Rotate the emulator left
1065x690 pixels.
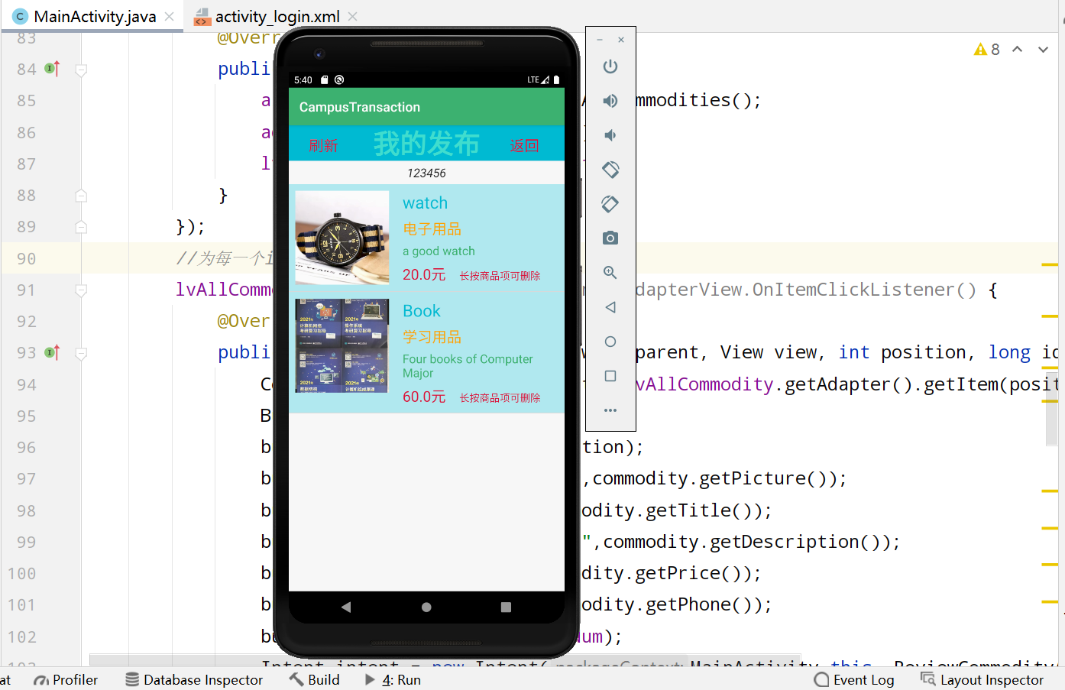coord(610,170)
